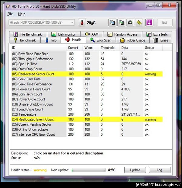Select the (0C) Power Cycle Count row
Screen dimensions: 182x188
[87, 99]
